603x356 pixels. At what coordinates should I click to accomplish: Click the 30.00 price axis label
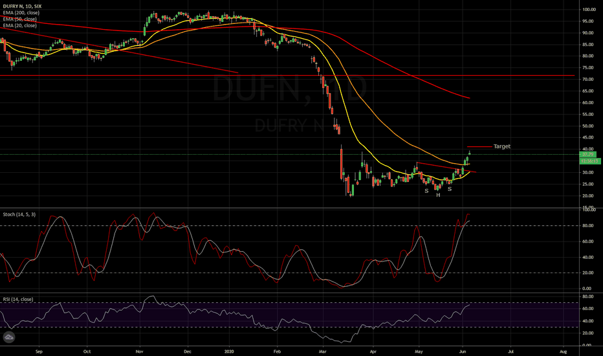coord(588,172)
